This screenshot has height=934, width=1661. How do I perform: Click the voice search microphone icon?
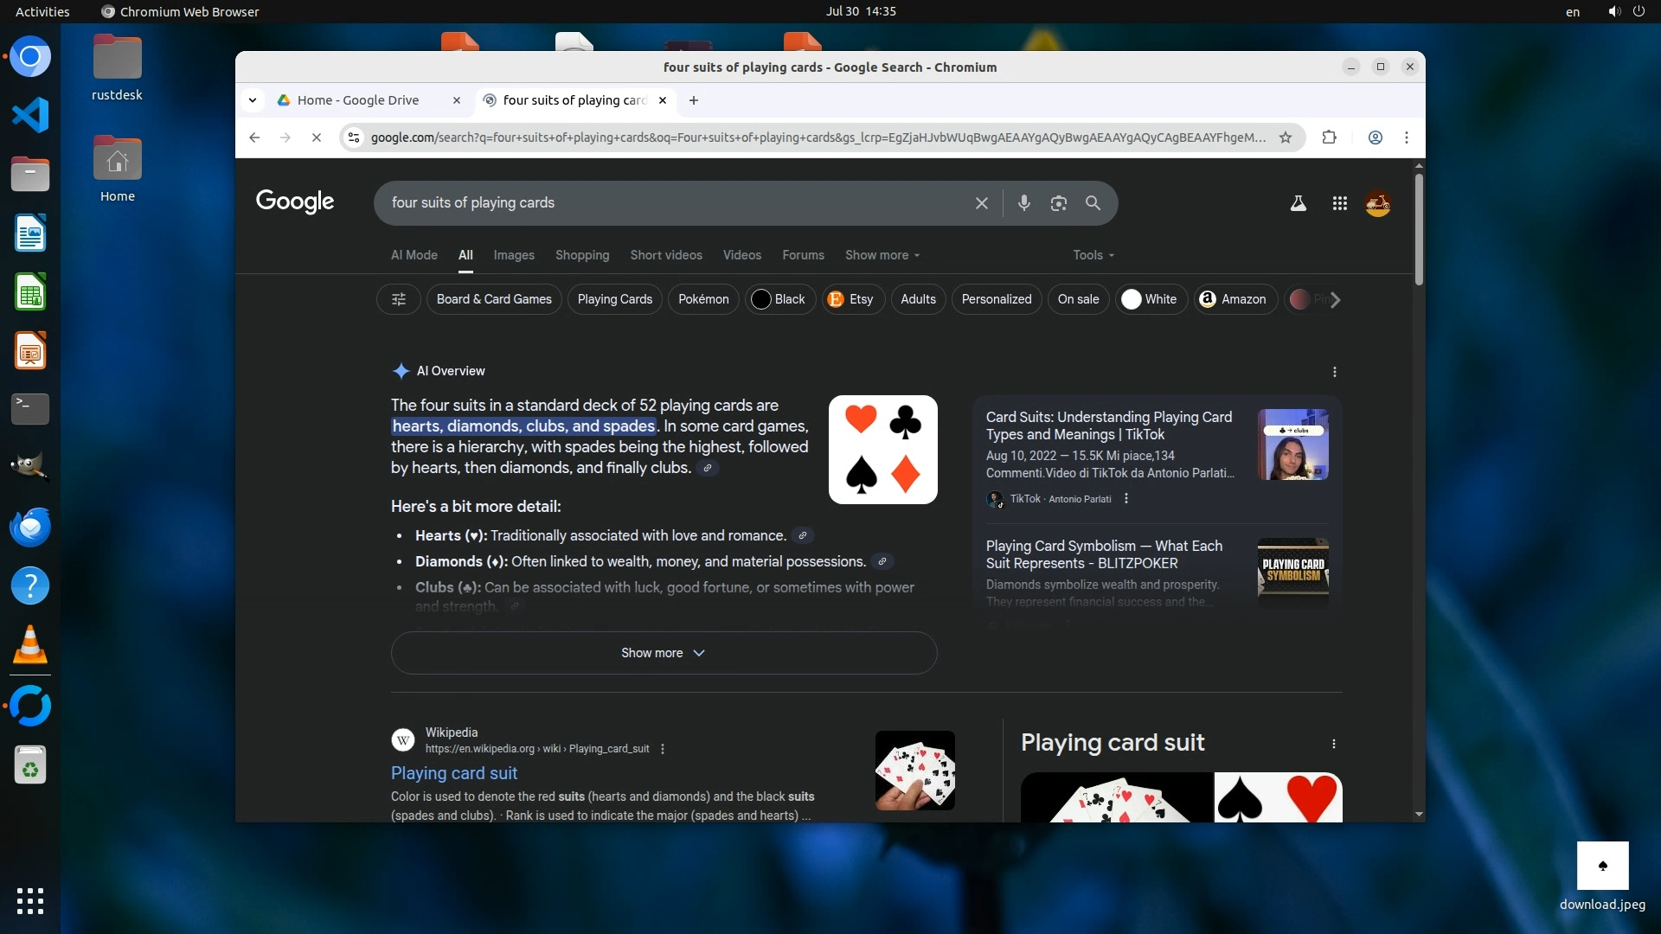[1024, 203]
